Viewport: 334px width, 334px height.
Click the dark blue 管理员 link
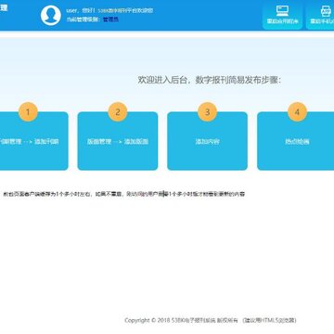tap(110, 19)
